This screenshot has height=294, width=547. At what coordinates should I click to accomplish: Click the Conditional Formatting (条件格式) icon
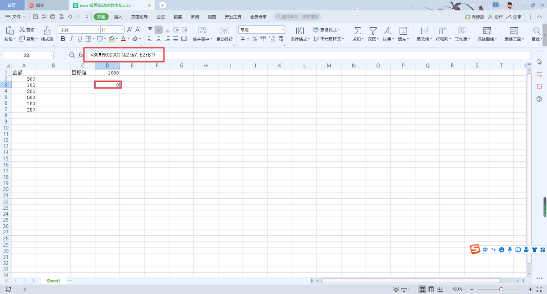click(300, 31)
